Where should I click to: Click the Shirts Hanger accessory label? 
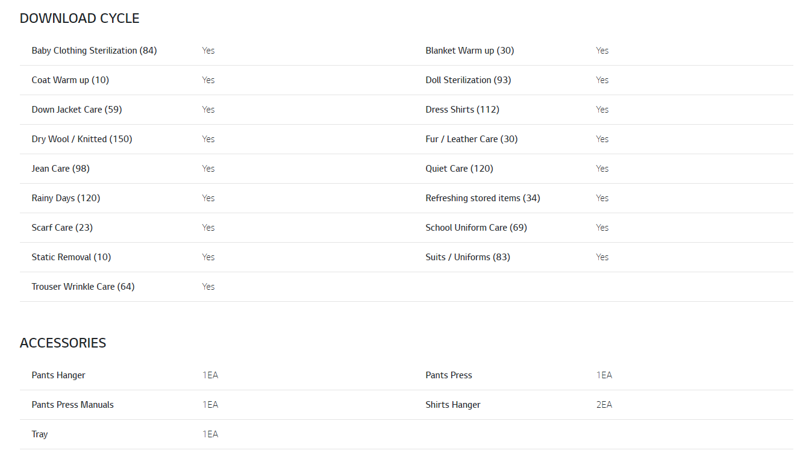453,405
